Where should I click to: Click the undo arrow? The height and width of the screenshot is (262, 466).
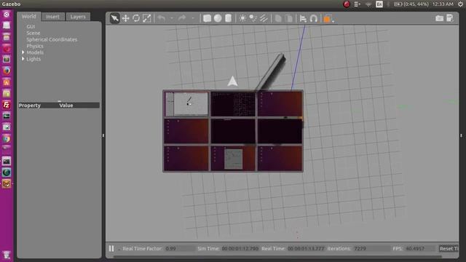[x=162, y=18]
